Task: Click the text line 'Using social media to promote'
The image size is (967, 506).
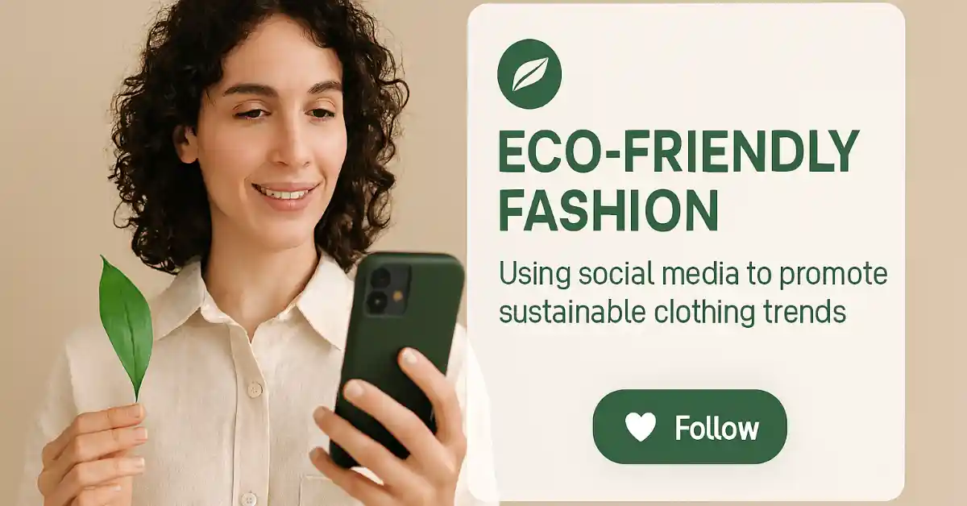Action: click(x=693, y=275)
